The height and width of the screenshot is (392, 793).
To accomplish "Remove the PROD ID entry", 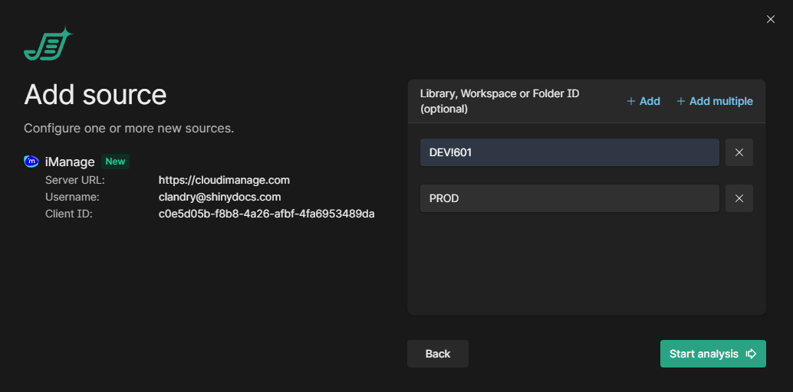I will pyautogui.click(x=739, y=198).
